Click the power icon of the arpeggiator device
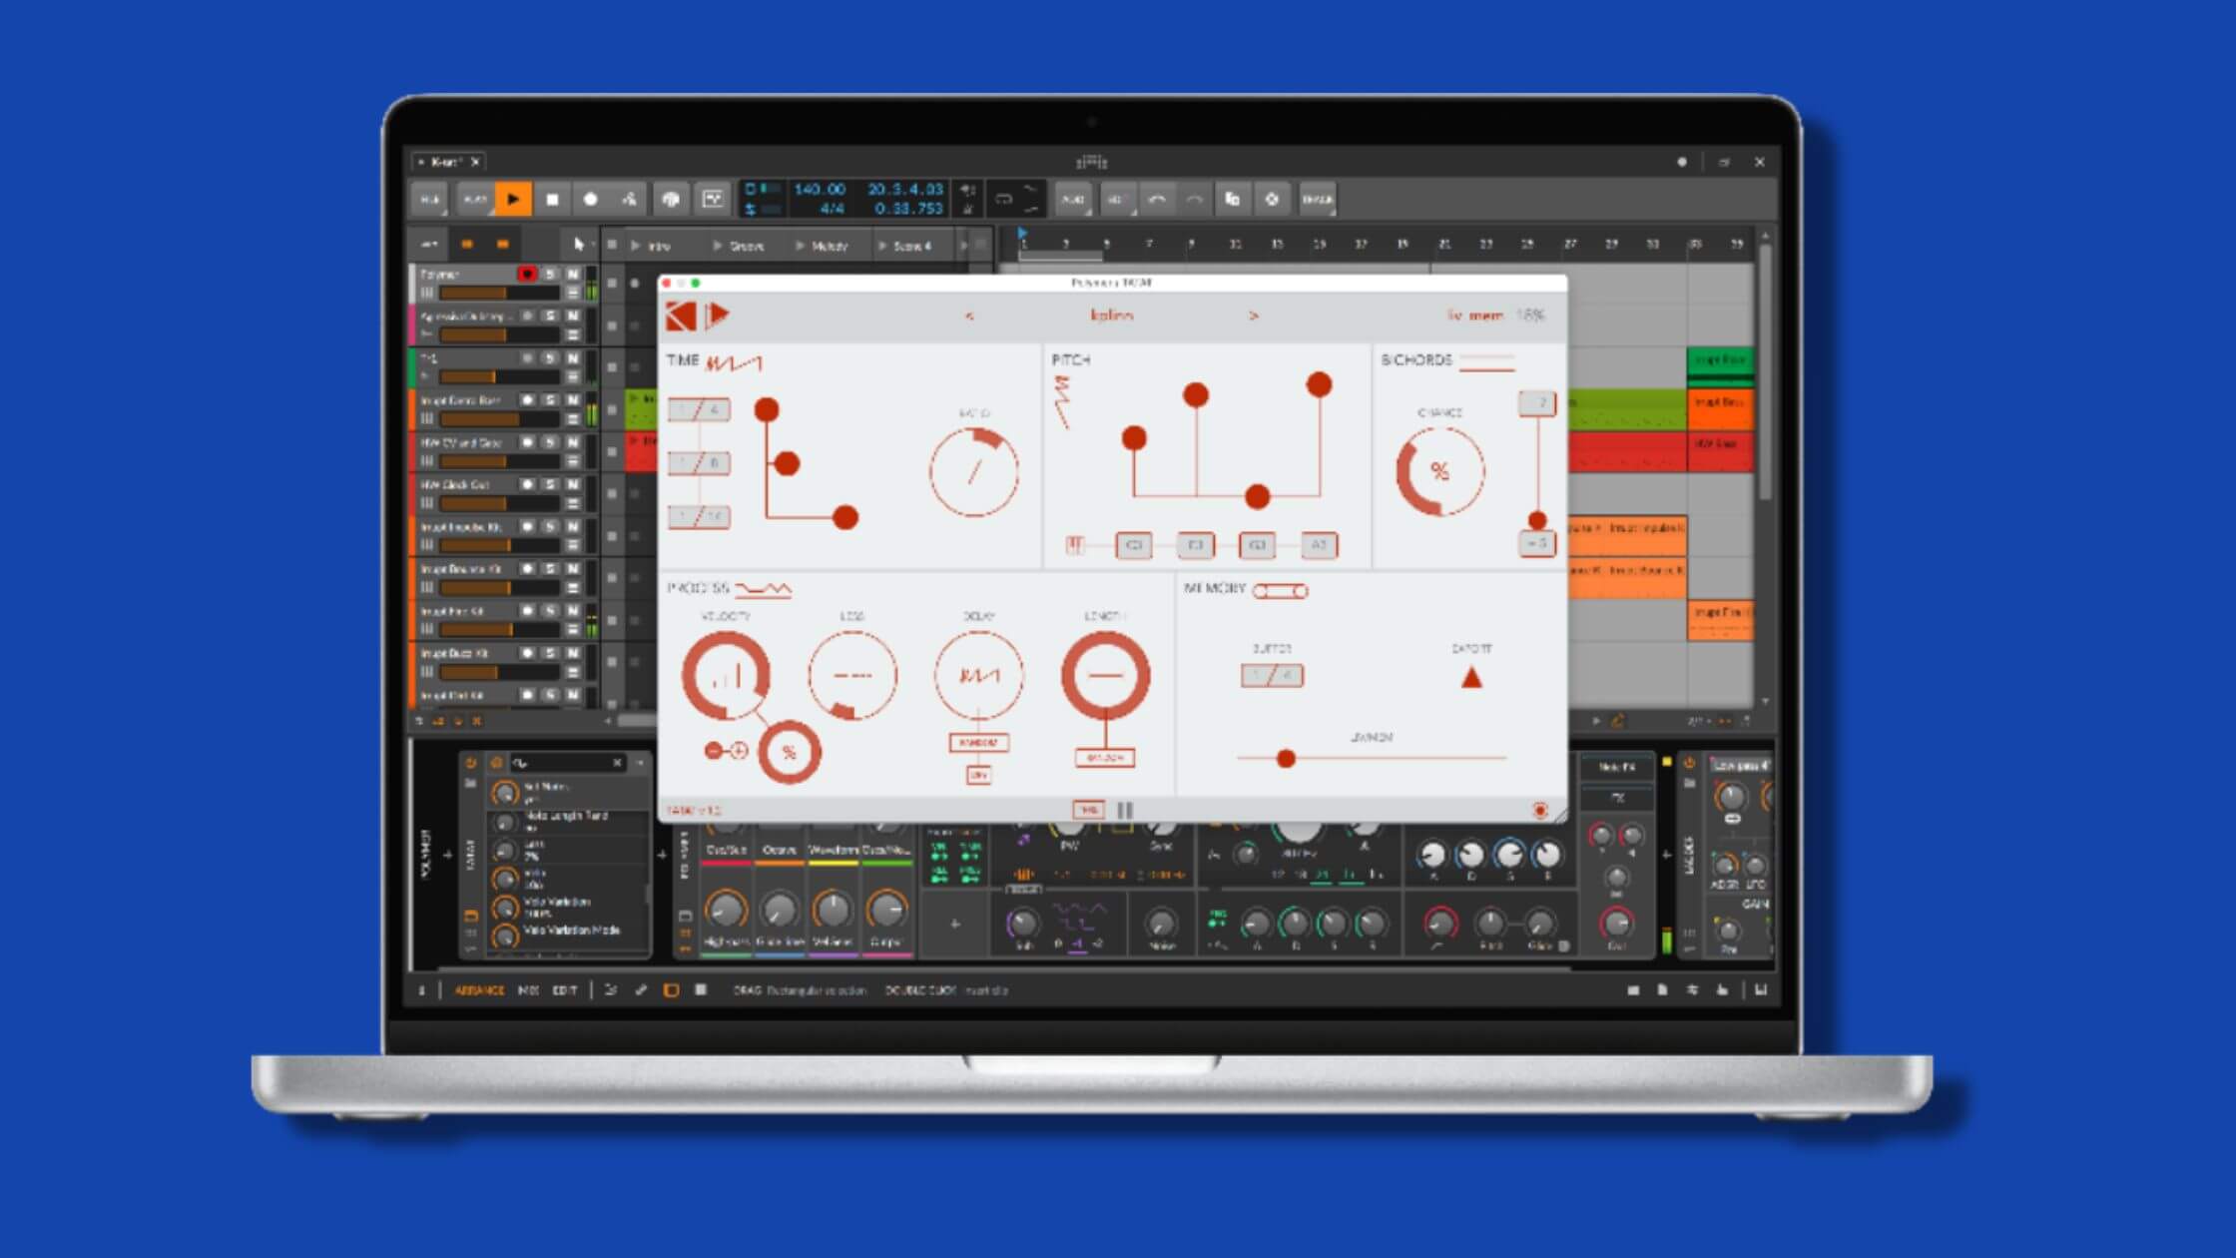 tap(471, 763)
